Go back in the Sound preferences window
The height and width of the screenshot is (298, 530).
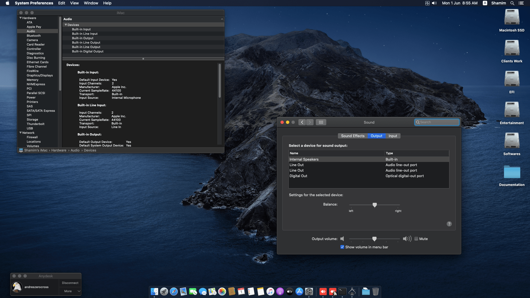302,122
